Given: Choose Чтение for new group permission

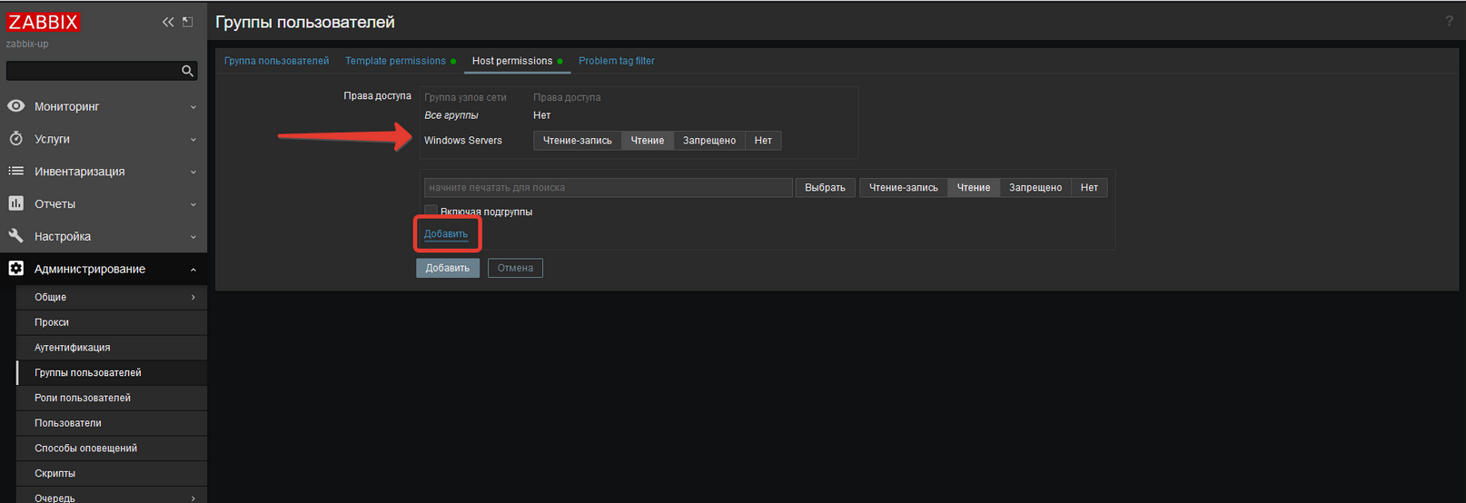Looking at the screenshot, I should 974,188.
